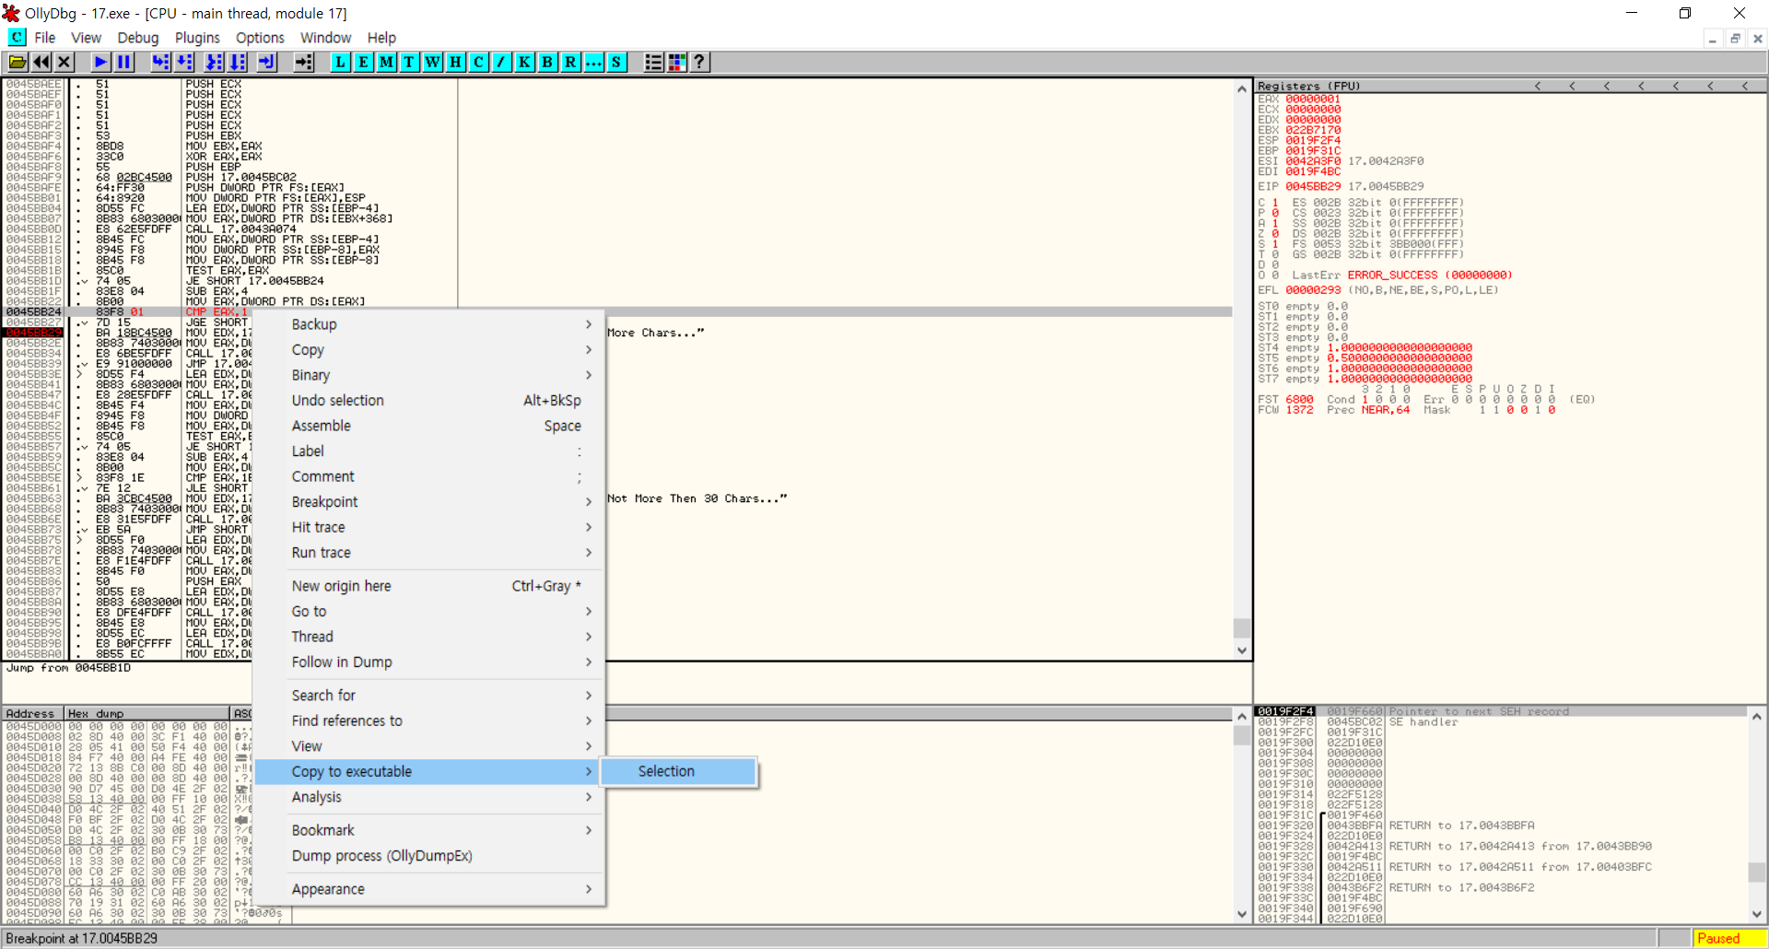The height and width of the screenshot is (949, 1769).
Task: Click the EAX register value 00000001
Action: tap(1313, 99)
